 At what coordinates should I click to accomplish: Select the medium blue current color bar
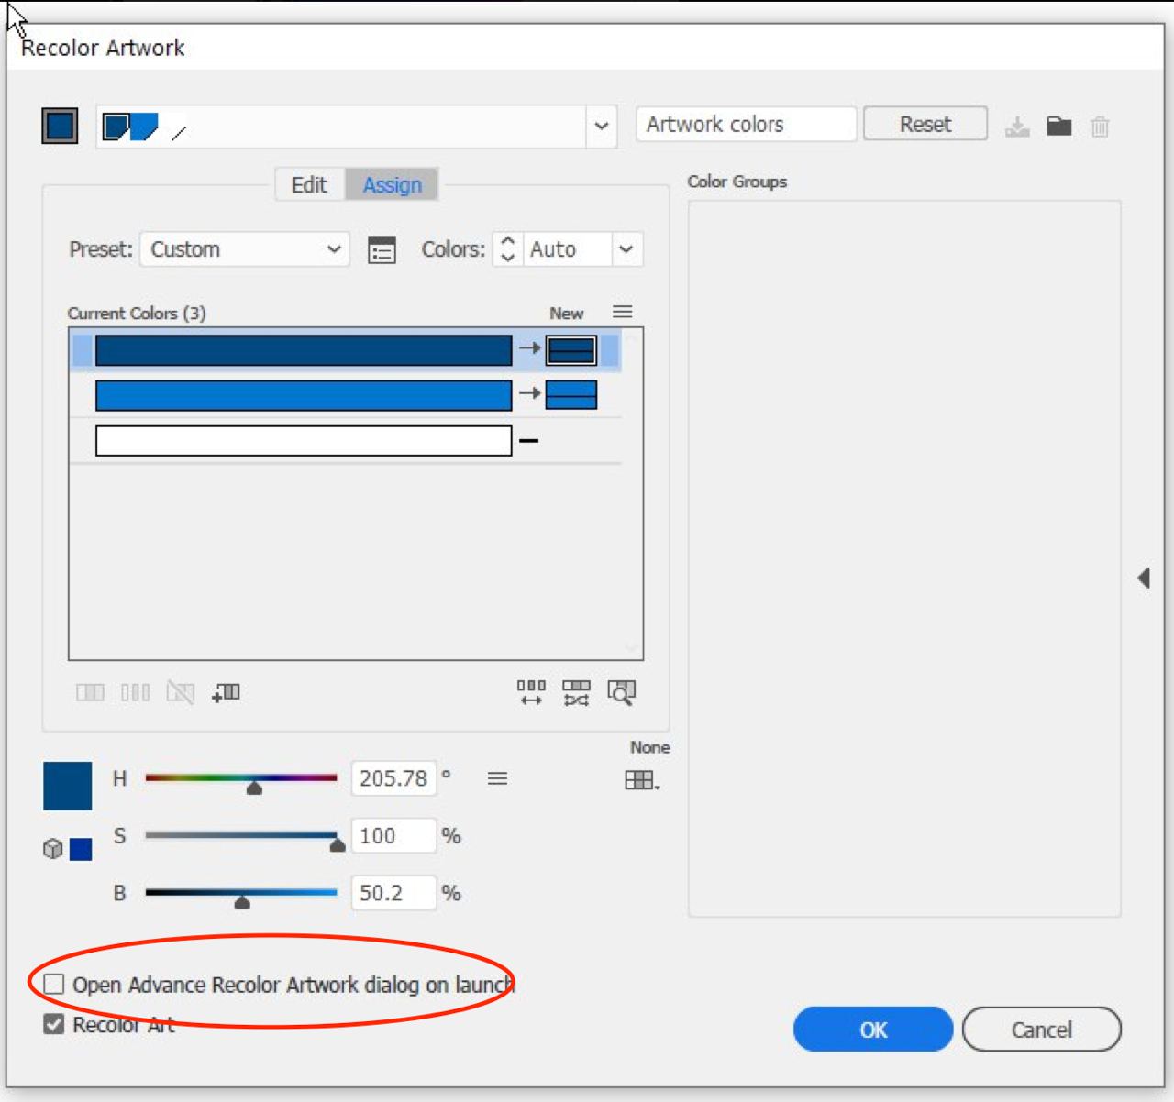304,395
